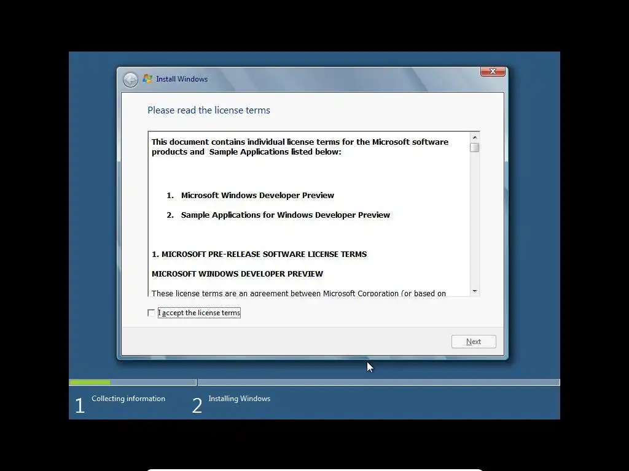This screenshot has width=629, height=471.
Task: Click the Next button
Action: [474, 342]
